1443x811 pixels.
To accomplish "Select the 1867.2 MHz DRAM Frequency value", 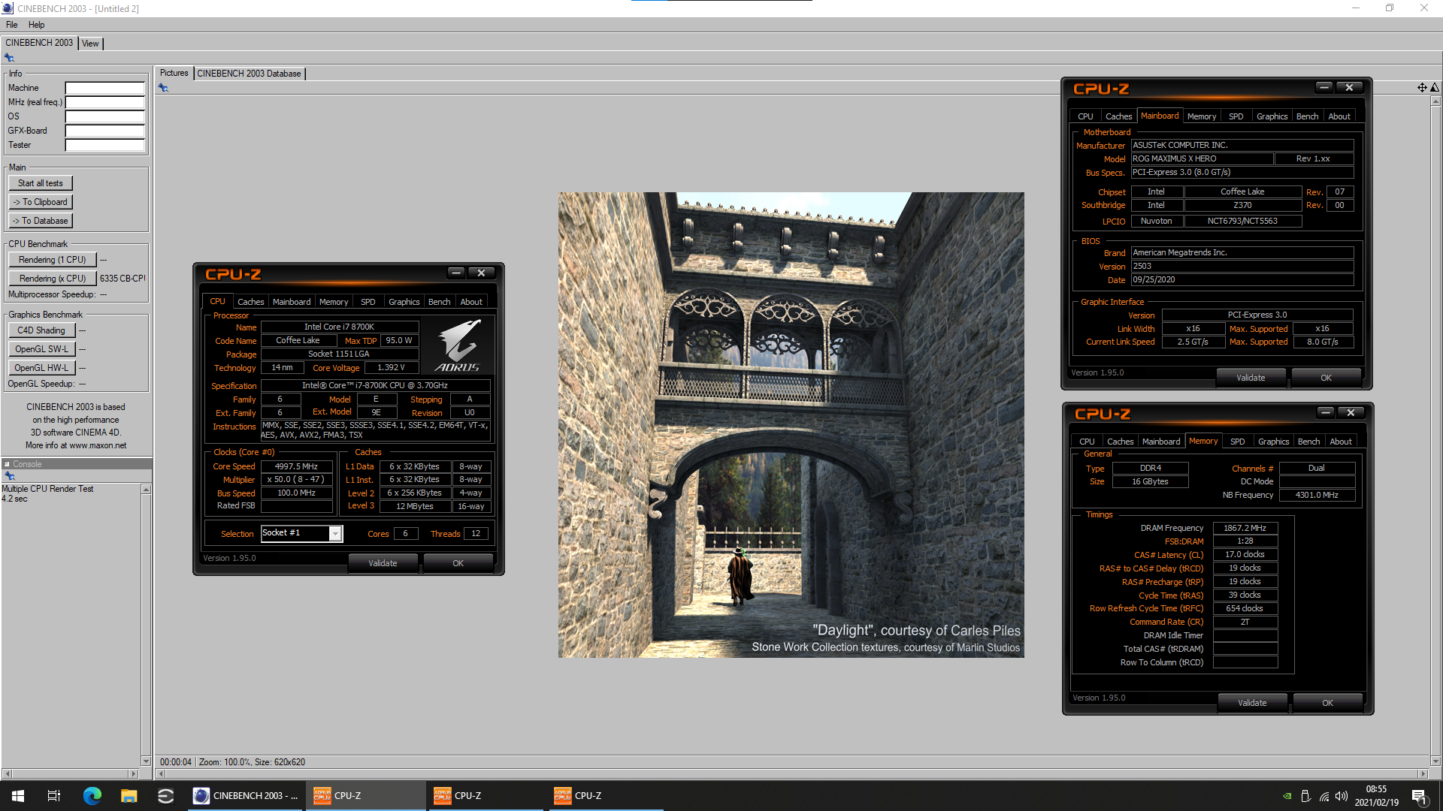I will [x=1245, y=528].
